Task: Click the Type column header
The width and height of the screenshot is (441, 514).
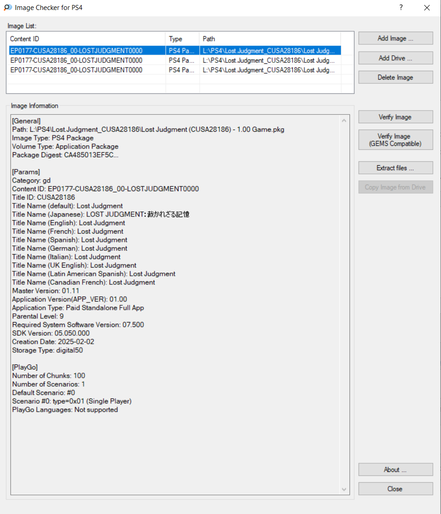Action: point(182,38)
